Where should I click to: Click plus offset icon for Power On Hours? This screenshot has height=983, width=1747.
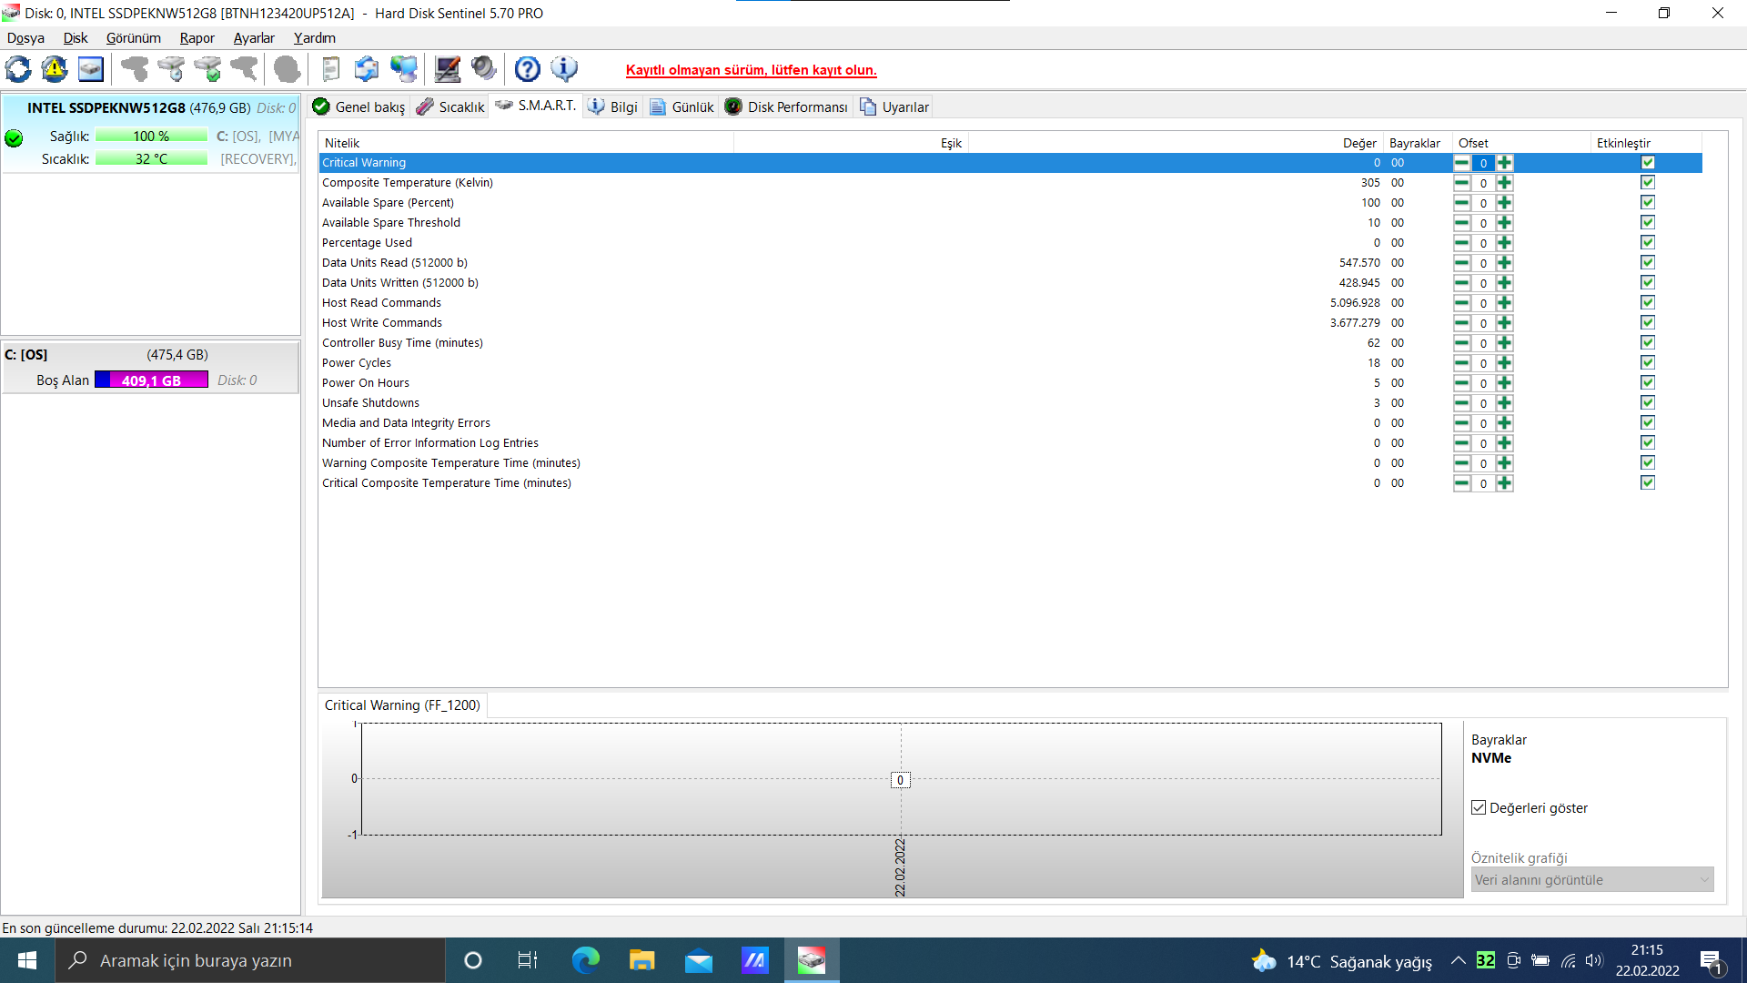point(1505,383)
